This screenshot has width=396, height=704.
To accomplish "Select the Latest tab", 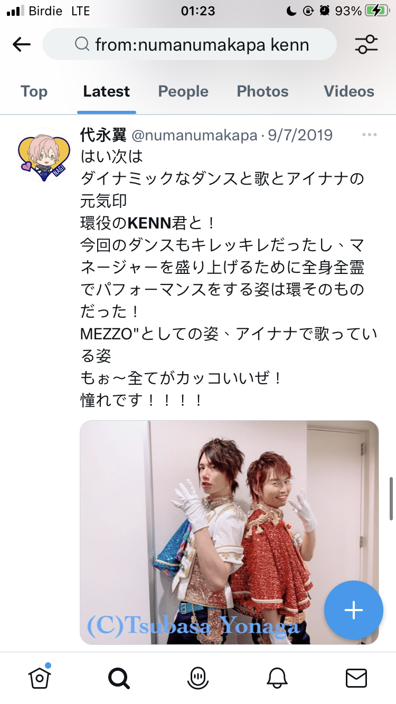I will pos(106,91).
